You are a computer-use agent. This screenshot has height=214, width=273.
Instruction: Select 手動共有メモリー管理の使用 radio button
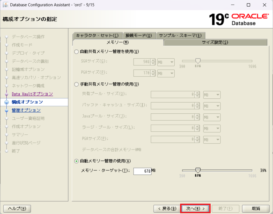(77, 84)
